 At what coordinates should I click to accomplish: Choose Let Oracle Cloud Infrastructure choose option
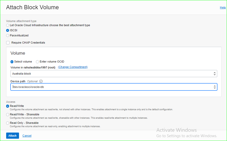coord(8,25)
